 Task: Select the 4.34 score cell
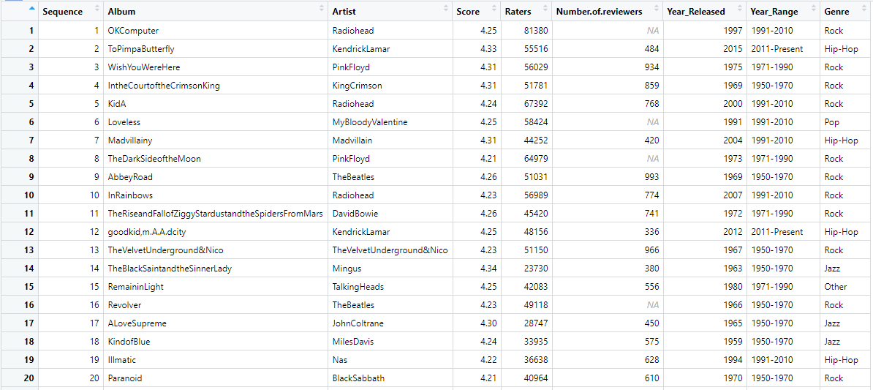(476, 269)
